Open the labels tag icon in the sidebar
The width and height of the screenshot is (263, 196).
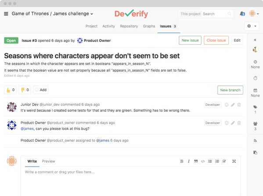(x=255, y=107)
